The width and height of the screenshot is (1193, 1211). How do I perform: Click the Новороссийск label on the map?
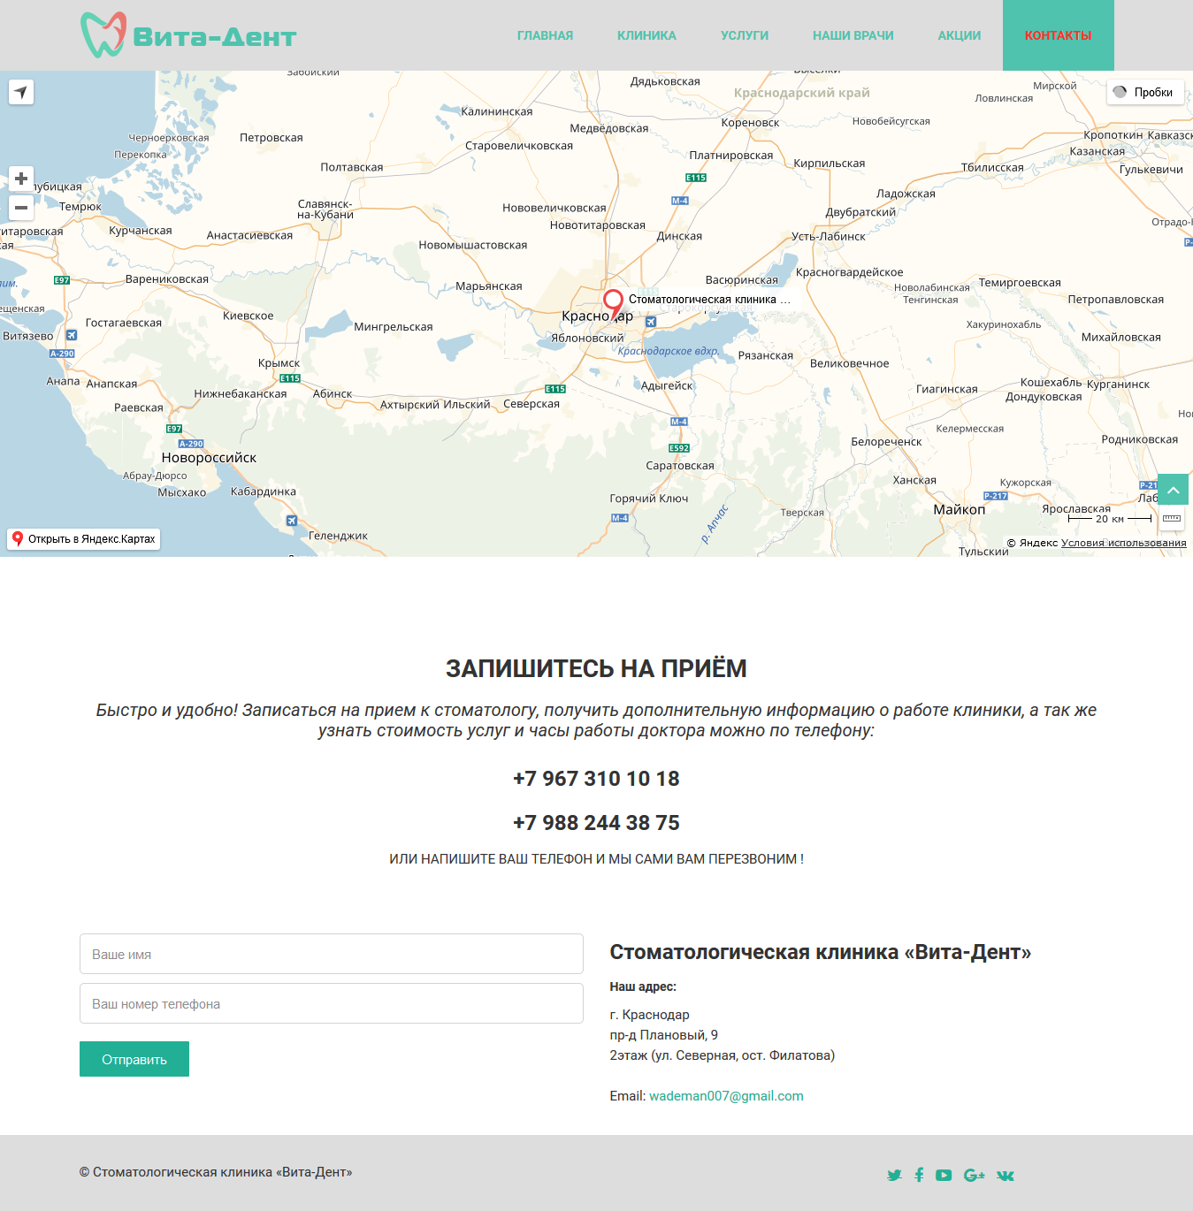click(209, 458)
